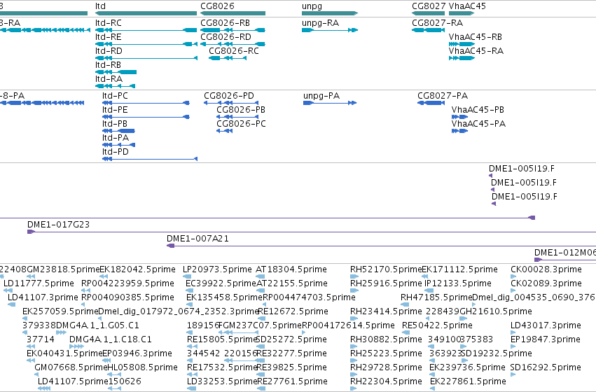
Task: Click the VhaAC45 gene label
Action: [x=467, y=6]
